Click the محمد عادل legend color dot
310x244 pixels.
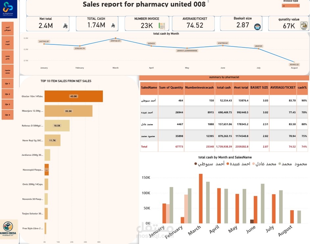[x=254, y=164]
